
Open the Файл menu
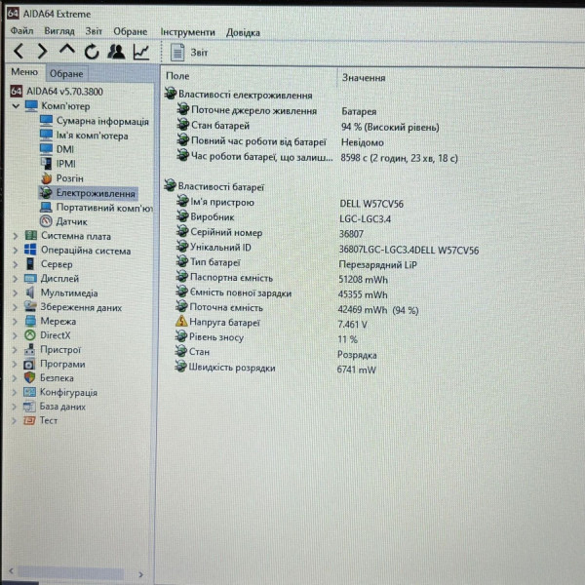[x=21, y=31]
